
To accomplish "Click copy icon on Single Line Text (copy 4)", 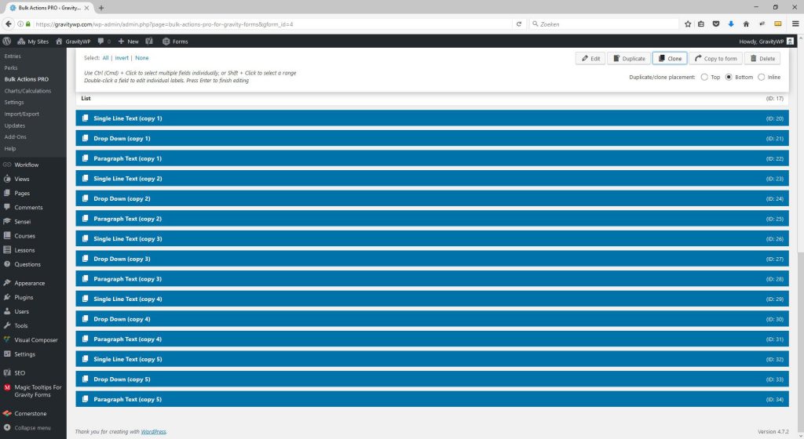I will pos(85,299).
